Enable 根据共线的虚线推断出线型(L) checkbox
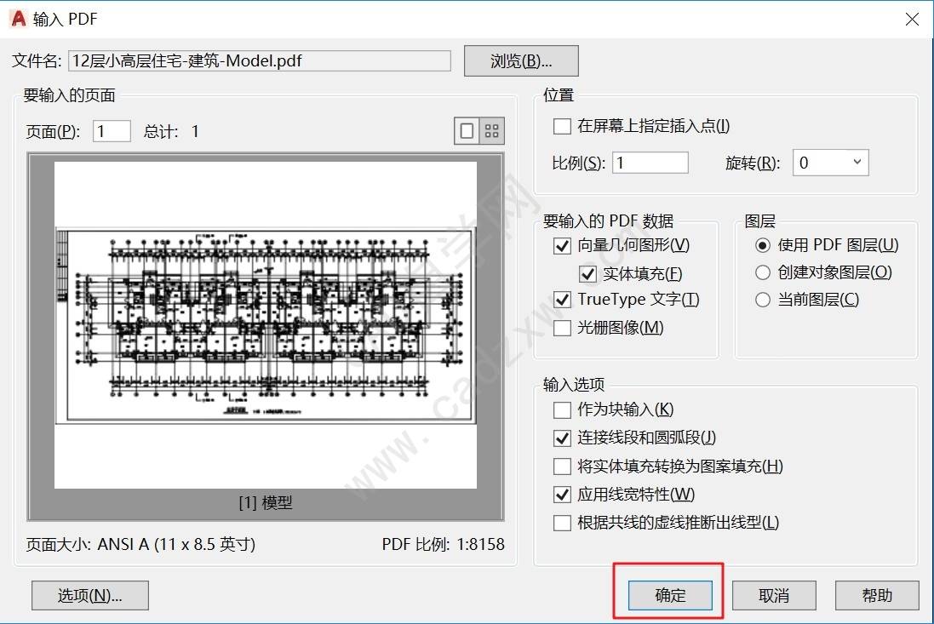The width and height of the screenshot is (934, 624). [x=562, y=523]
